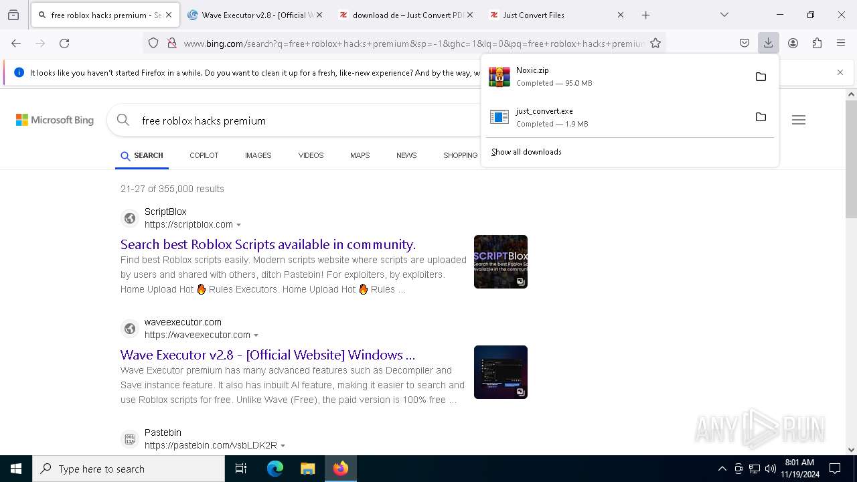Click the Firefox taskbar icon
This screenshot has width=857, height=482.
(x=341, y=469)
